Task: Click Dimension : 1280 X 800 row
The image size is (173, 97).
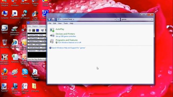Action: [x=37, y=51]
